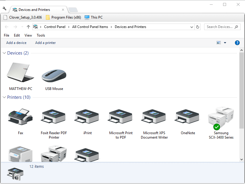Screen dimensions: 245x184
Task: Click the change view icon
Action: pyautogui.click(x=219, y=43)
